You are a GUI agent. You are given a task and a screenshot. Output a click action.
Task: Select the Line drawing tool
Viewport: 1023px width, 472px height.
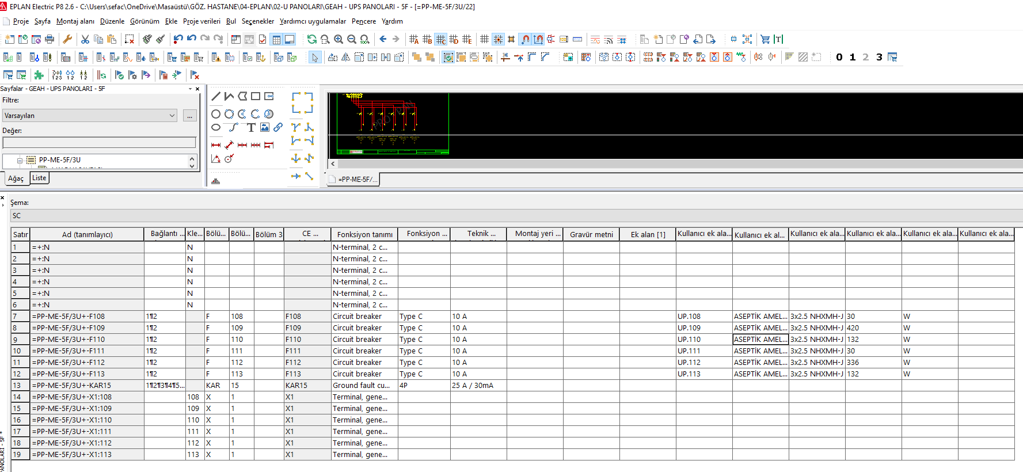(x=216, y=96)
